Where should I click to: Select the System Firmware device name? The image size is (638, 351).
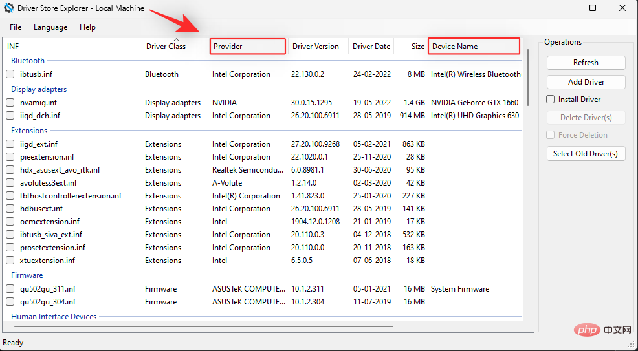pos(460,289)
